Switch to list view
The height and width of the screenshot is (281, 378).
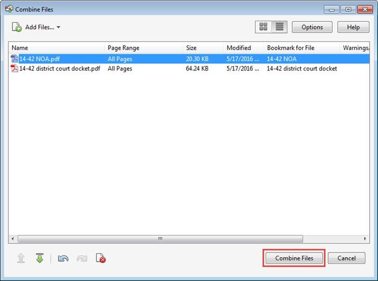[278, 27]
